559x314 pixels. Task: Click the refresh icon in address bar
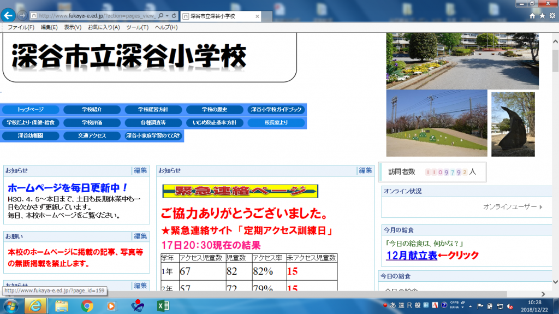click(174, 16)
